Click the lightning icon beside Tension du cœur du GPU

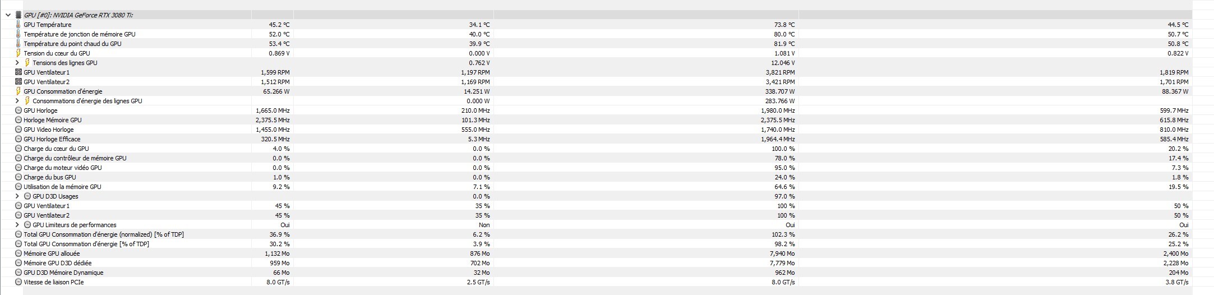19,53
